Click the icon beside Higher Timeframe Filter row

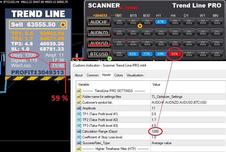pyautogui.click(x=79, y=149)
